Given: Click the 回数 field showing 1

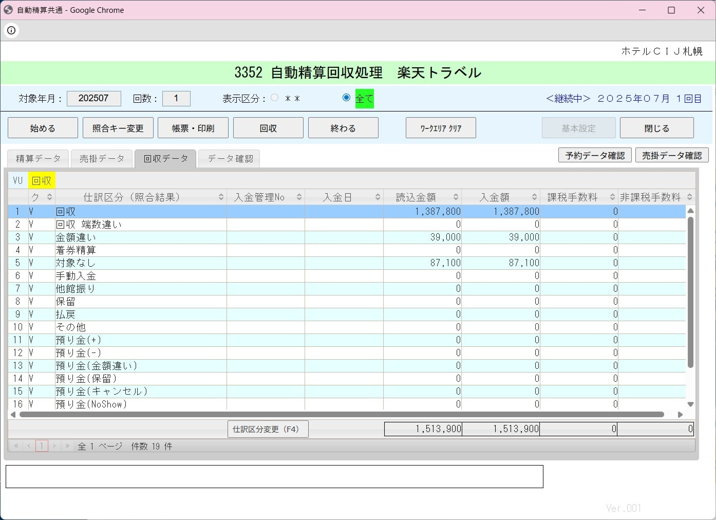Looking at the screenshot, I should coord(176,98).
